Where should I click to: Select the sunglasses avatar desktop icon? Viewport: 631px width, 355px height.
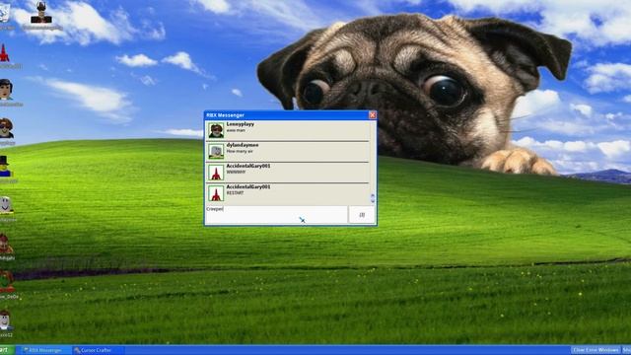pos(6,128)
